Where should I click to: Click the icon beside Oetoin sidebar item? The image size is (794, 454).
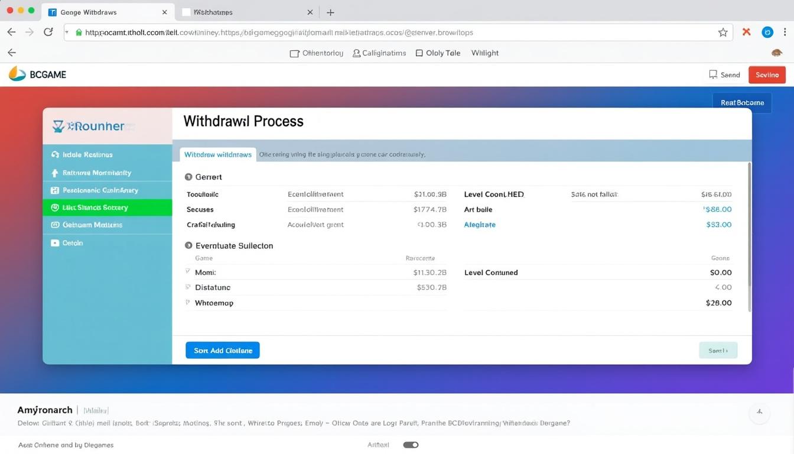click(x=55, y=243)
